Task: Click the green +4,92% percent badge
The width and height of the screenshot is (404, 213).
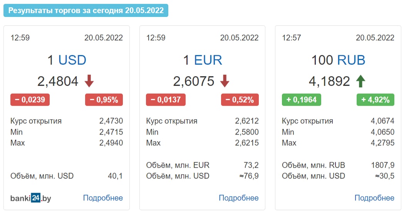Action: pos(376,100)
